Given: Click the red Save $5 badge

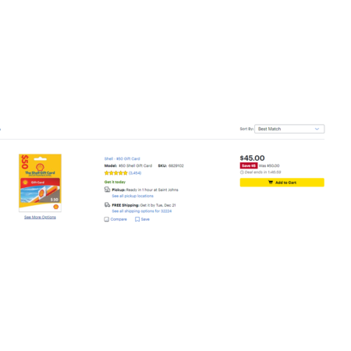Looking at the screenshot, I should tap(249, 165).
